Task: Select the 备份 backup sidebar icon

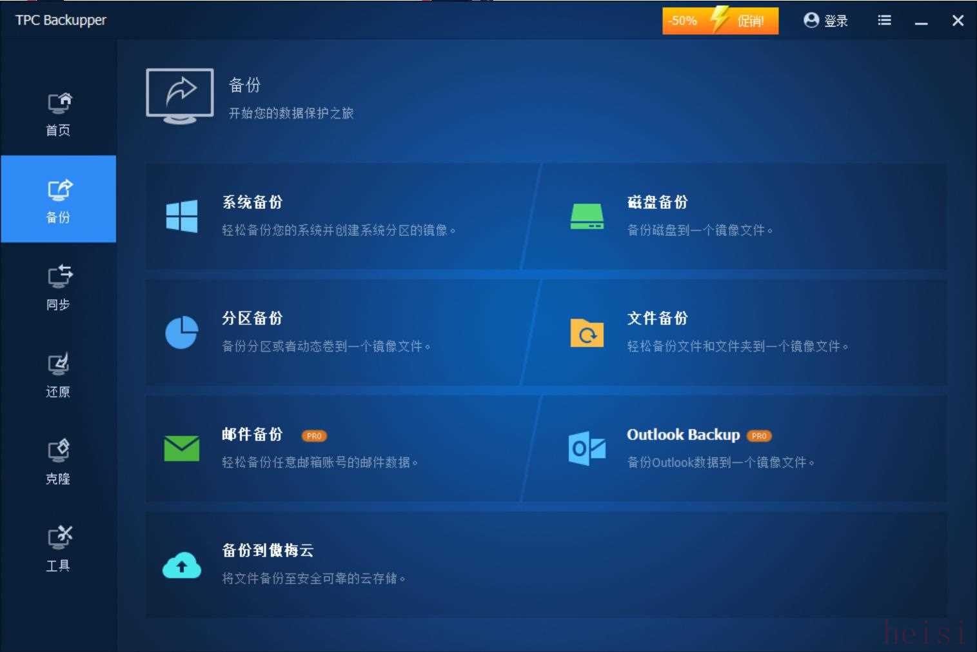Action: 59,190
